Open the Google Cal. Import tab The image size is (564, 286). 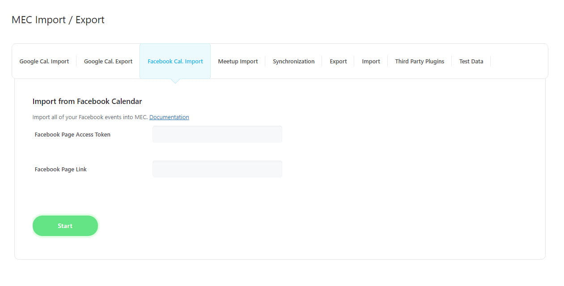click(x=44, y=61)
